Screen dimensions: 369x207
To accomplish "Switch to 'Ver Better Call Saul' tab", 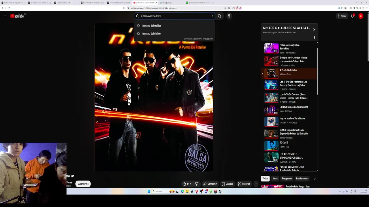I will click(39, 3).
